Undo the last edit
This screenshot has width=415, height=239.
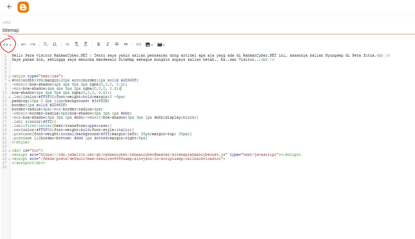[x=24, y=45]
